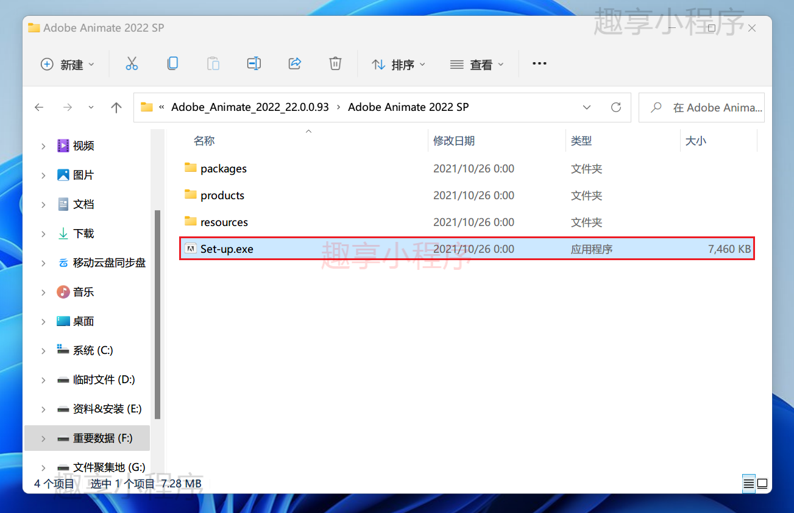Expand the 视频 tree node
Screen dimensions: 794x513
[43, 146]
